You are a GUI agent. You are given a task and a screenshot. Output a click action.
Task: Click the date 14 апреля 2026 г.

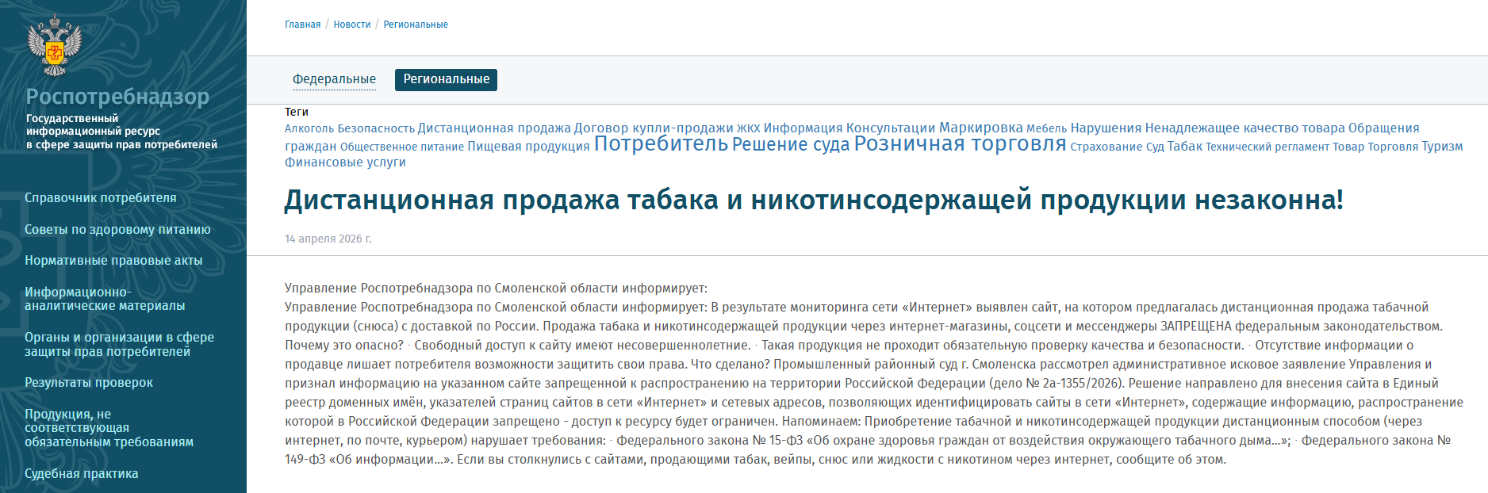(328, 239)
